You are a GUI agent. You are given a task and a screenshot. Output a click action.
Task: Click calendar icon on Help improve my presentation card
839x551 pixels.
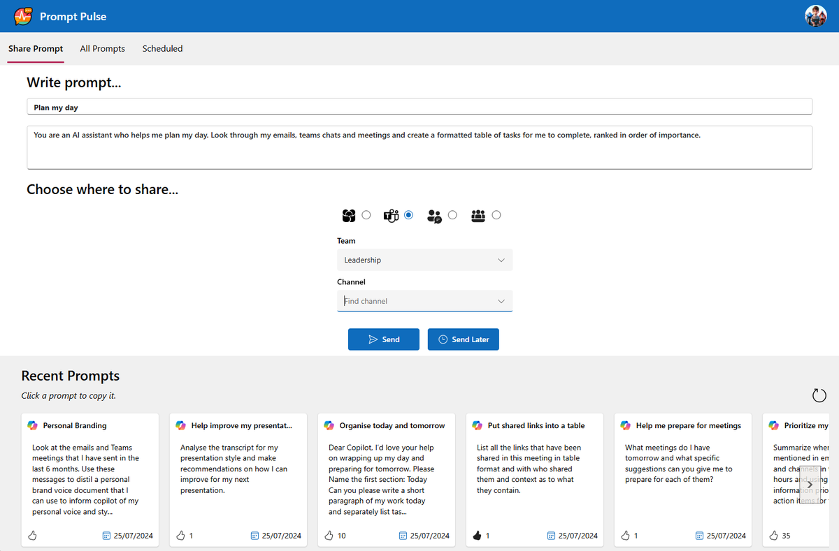[x=254, y=536]
